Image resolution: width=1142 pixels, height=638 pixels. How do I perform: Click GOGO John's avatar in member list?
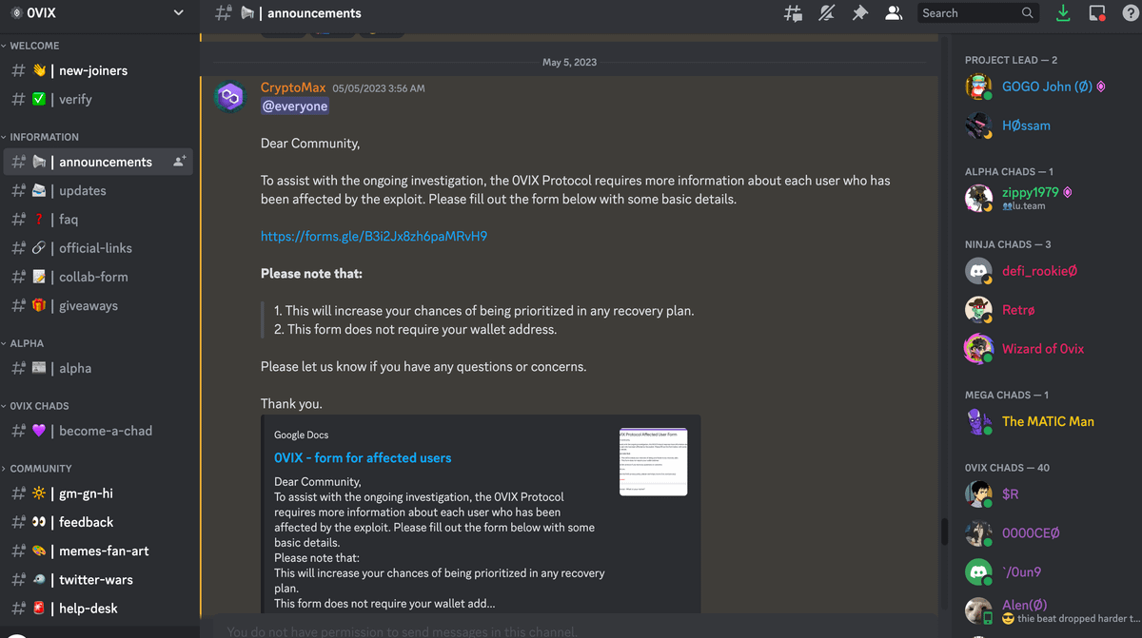(x=978, y=87)
